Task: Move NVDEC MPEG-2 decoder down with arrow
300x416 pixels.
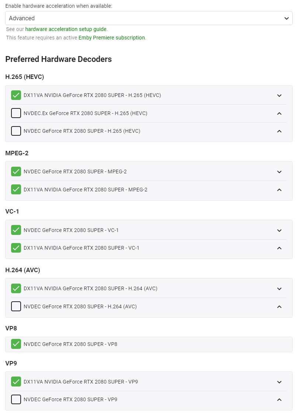Action: pyautogui.click(x=279, y=172)
